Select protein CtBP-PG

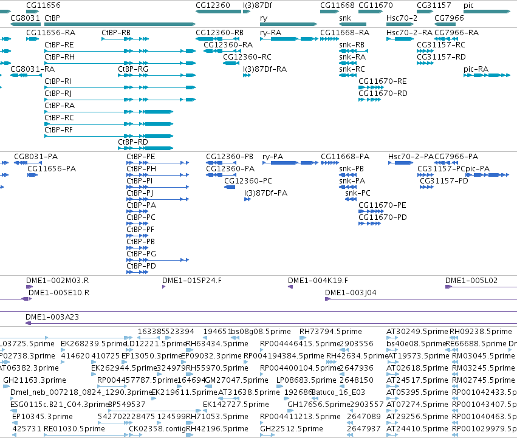point(157,260)
